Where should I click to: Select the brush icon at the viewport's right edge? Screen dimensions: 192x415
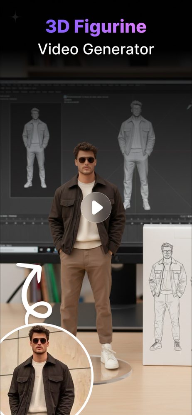pyautogui.click(x=189, y=107)
